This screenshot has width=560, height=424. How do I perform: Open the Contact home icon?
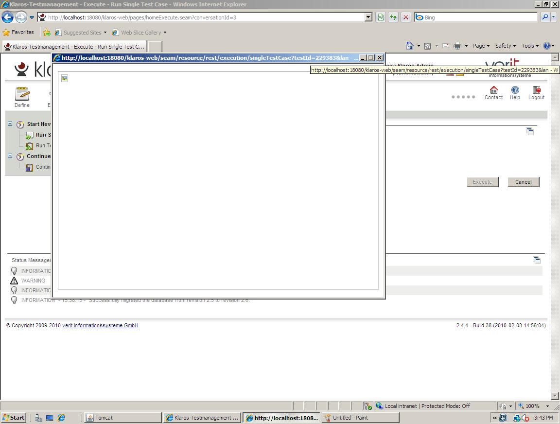[x=493, y=90]
